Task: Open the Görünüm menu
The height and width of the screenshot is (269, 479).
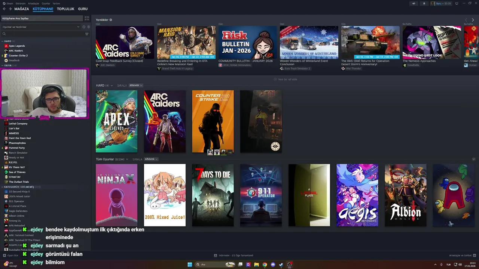Action: point(21,3)
